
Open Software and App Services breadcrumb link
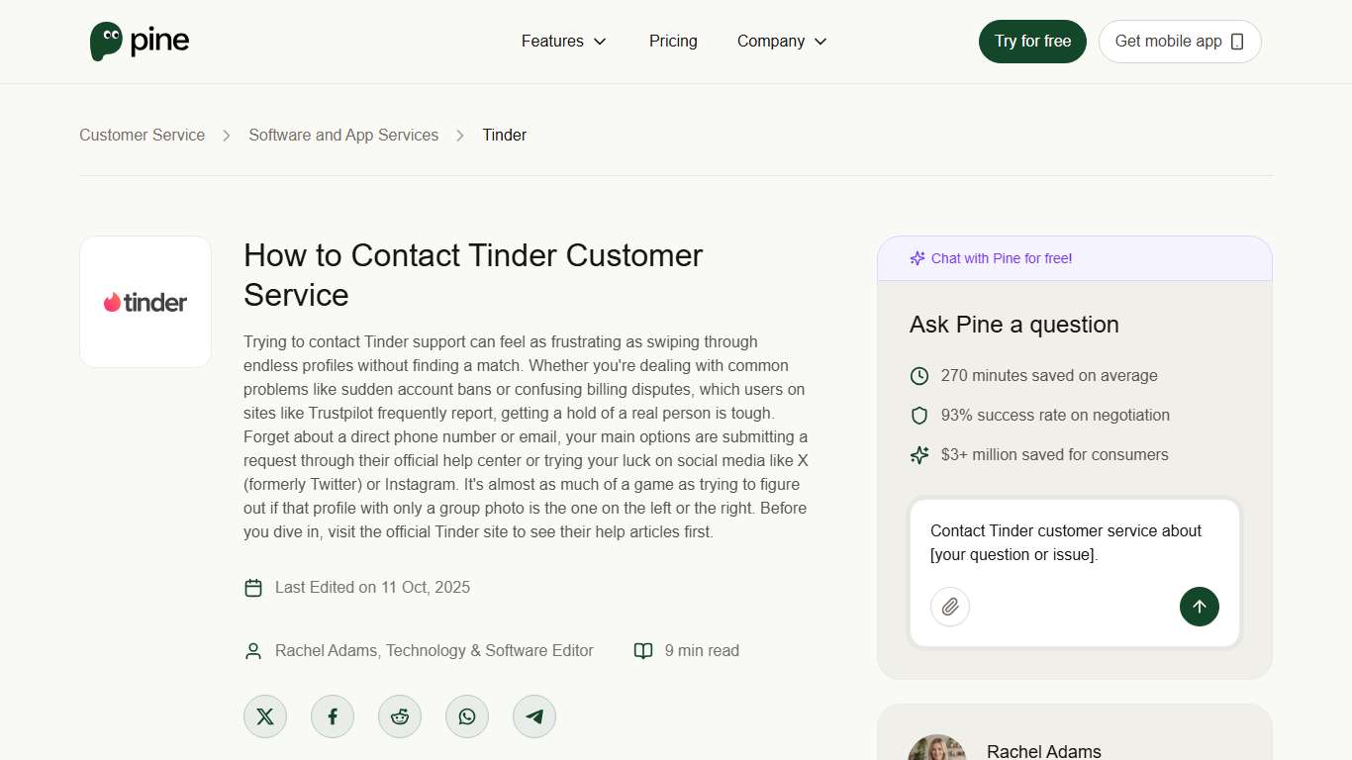(x=342, y=135)
